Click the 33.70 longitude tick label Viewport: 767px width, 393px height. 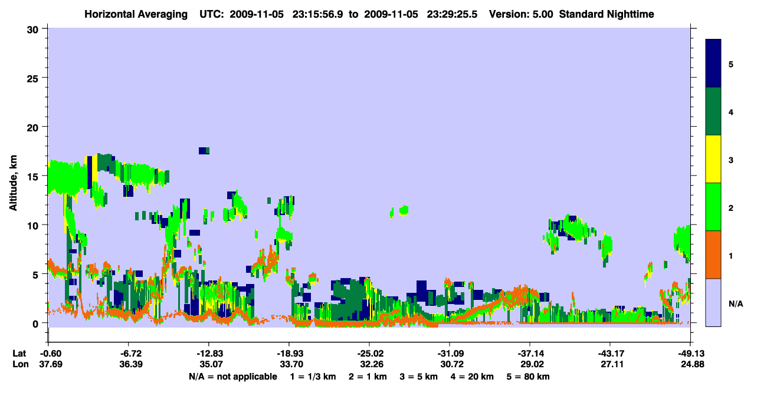(x=289, y=365)
